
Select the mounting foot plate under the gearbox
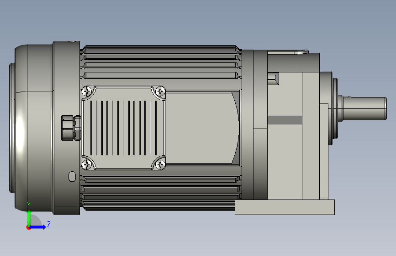(x=285, y=207)
